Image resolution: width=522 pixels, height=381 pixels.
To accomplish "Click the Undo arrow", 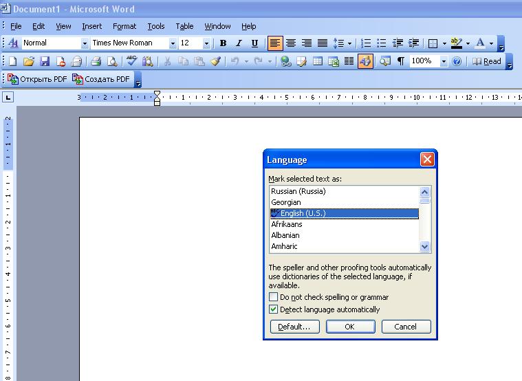I will [x=235, y=61].
